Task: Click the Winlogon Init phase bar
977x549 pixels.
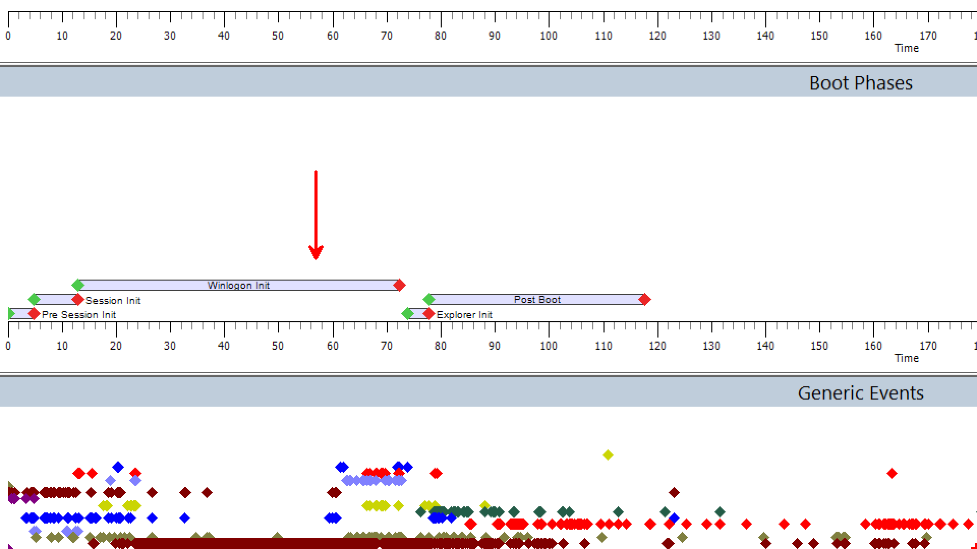Action: [238, 285]
